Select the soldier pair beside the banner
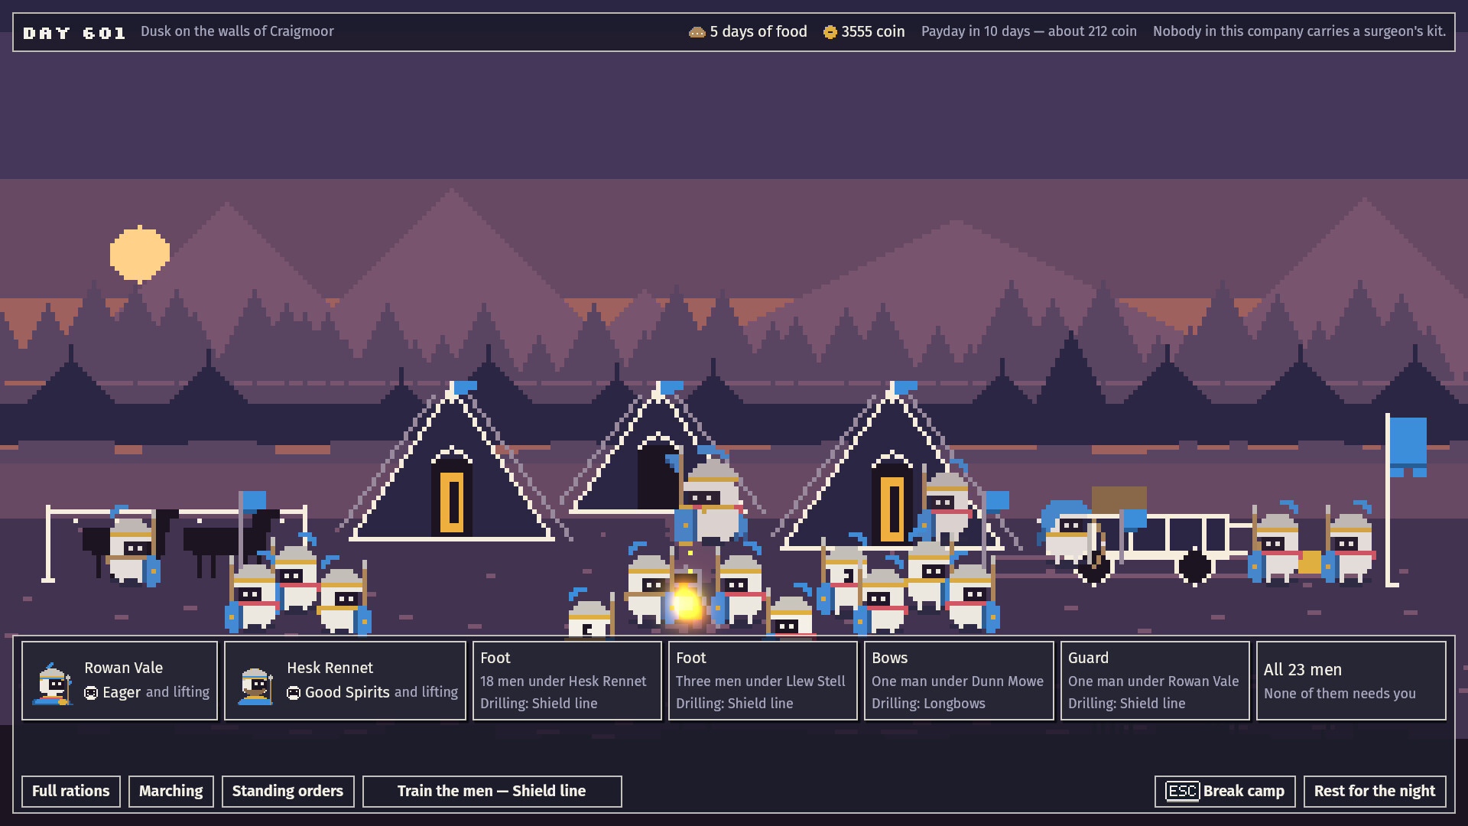Viewport: 1468px width, 826px height. 1312,543
